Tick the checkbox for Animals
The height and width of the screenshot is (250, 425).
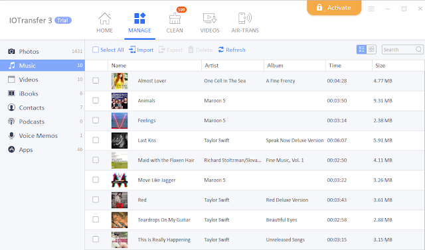pos(96,100)
